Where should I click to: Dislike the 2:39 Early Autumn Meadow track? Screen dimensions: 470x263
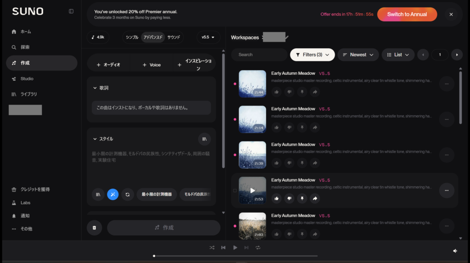click(x=289, y=163)
